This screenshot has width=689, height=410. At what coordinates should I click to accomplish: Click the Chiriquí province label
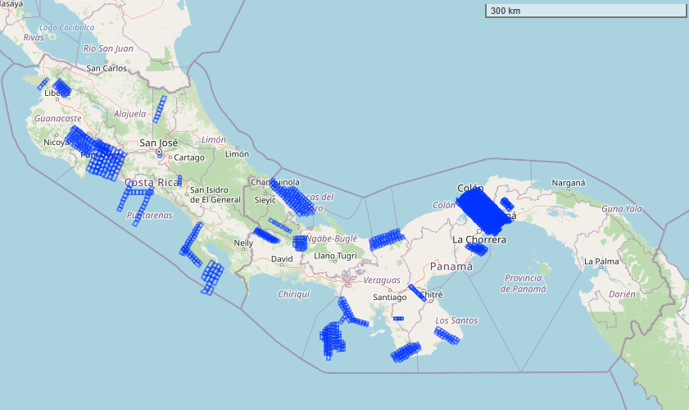294,294
